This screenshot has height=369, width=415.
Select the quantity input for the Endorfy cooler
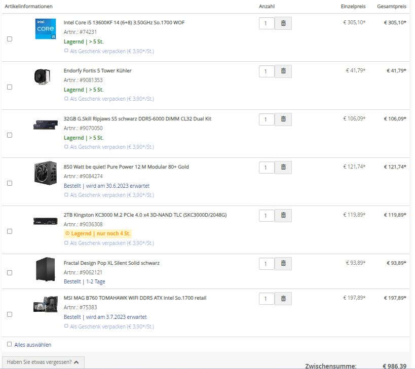click(267, 71)
